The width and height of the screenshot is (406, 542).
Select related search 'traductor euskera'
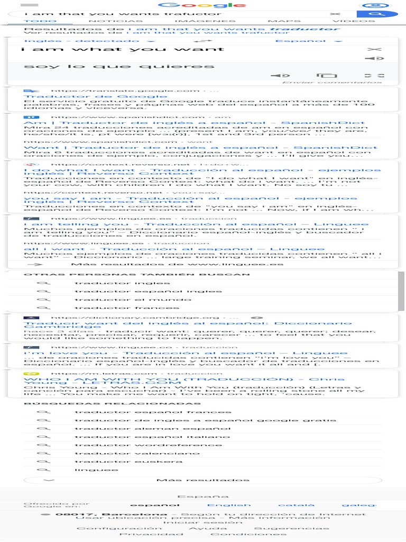tap(128, 462)
